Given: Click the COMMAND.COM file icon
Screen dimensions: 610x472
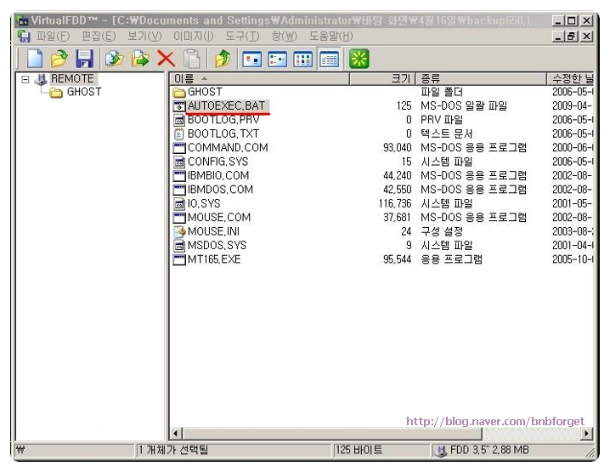Looking at the screenshot, I should (x=179, y=148).
